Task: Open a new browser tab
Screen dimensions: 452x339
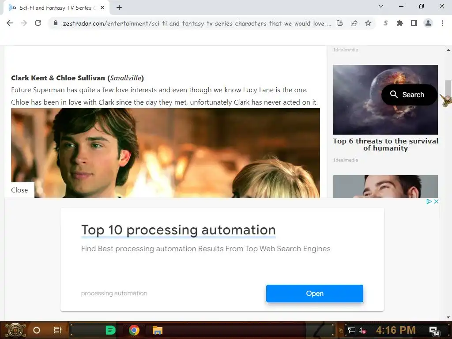Action: [x=119, y=8]
